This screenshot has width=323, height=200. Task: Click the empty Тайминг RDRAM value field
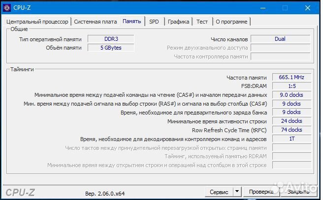point(291,156)
